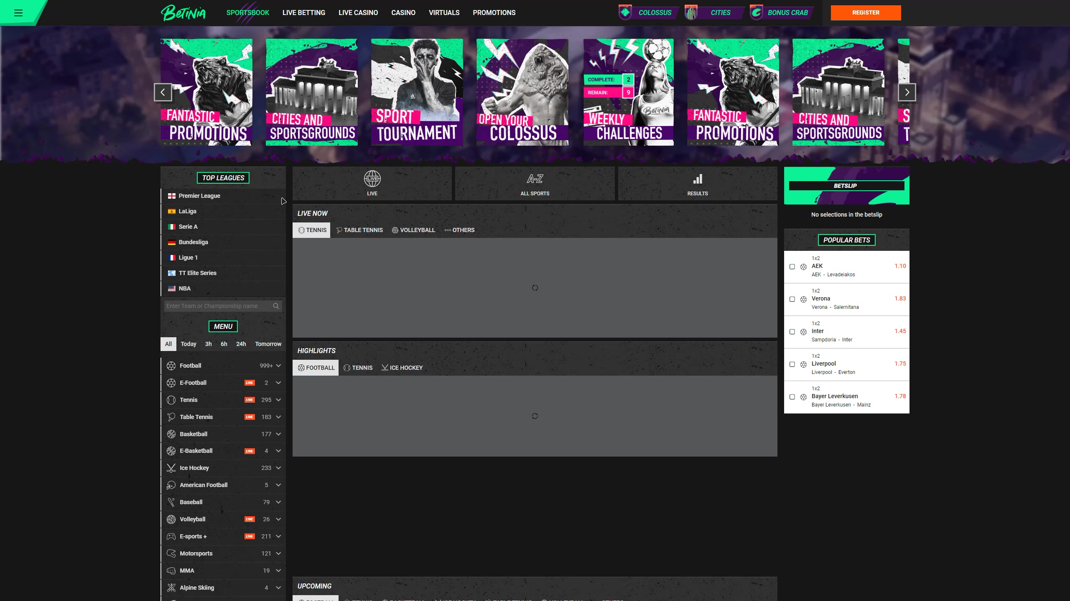Click the Live globe icon
Image resolution: width=1070 pixels, height=601 pixels.
tap(372, 179)
